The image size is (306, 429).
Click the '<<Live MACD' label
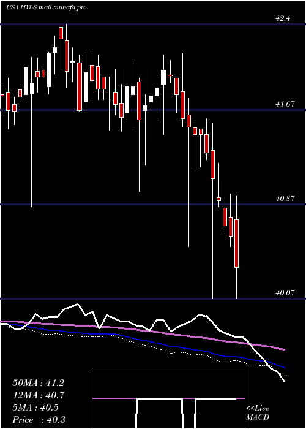(x=258, y=412)
